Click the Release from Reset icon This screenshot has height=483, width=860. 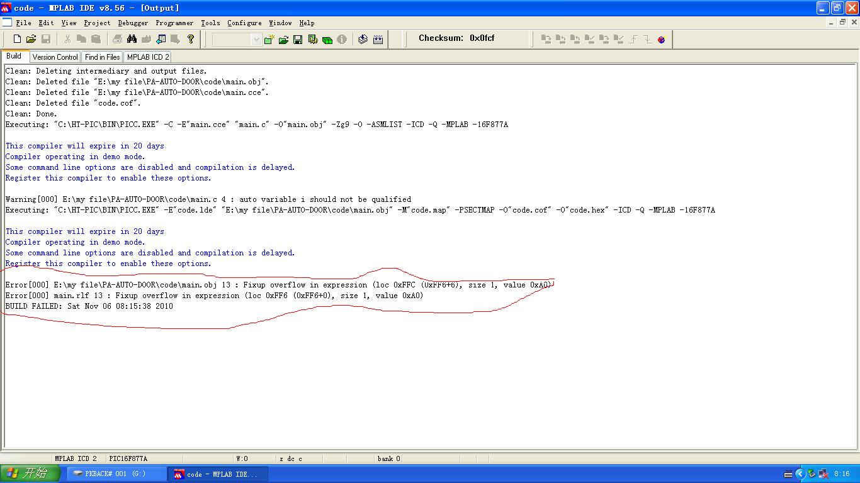coord(633,40)
